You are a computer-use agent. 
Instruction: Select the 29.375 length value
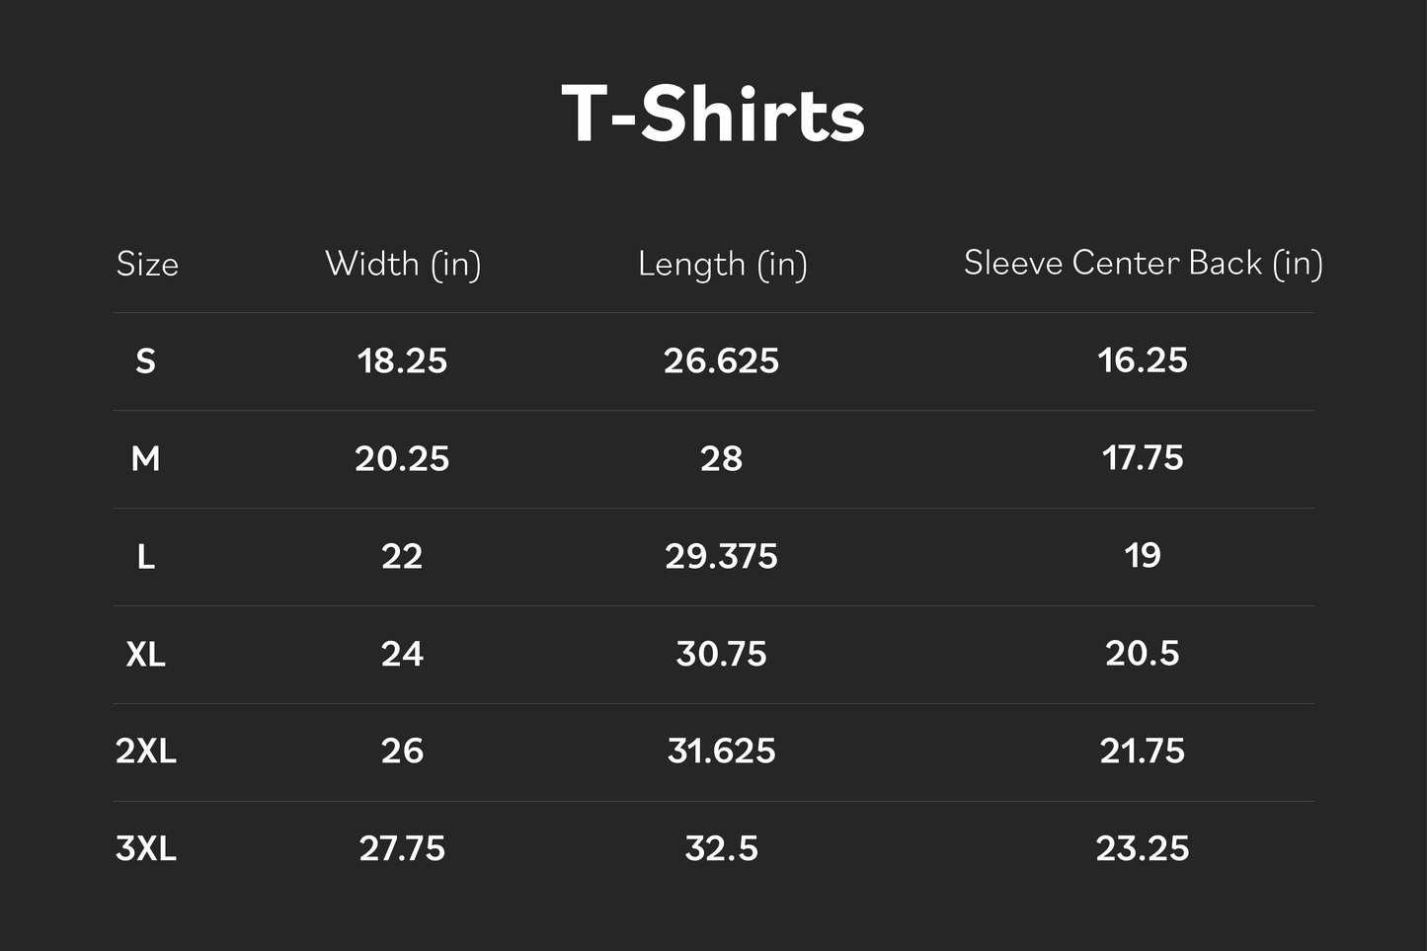721,557
